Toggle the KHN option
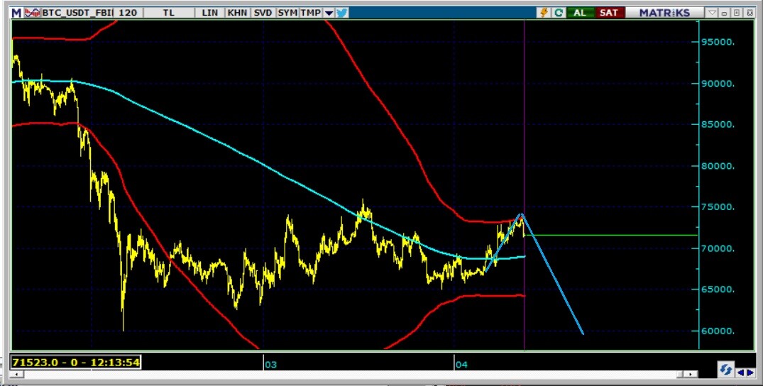The width and height of the screenshot is (763, 386). (237, 13)
